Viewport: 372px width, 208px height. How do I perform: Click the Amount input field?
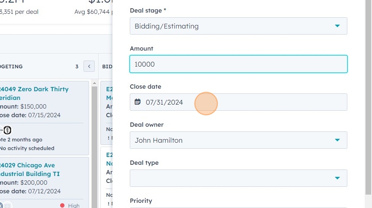pyautogui.click(x=238, y=64)
